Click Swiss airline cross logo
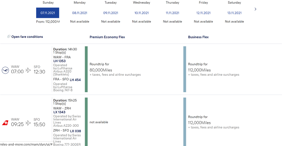The image size is (286, 146). [5, 123]
